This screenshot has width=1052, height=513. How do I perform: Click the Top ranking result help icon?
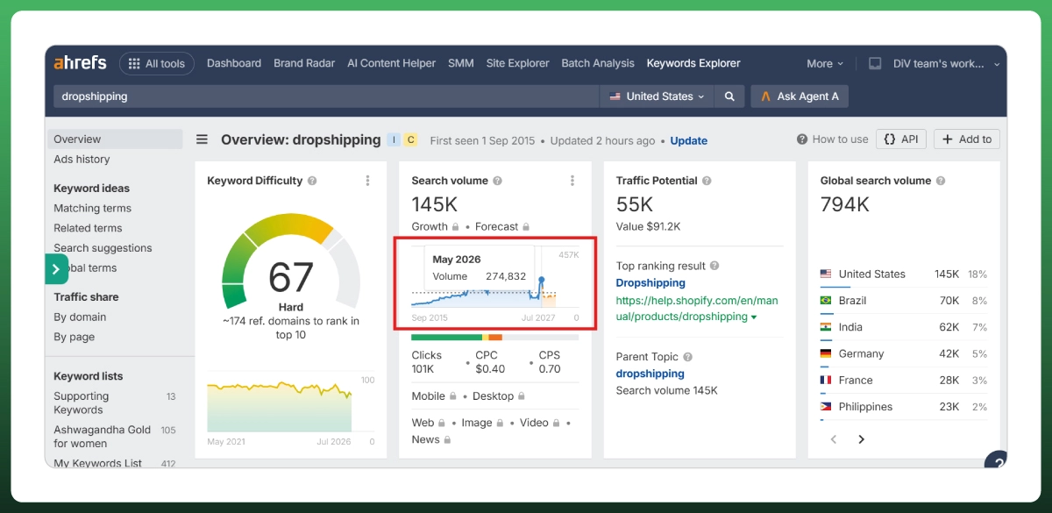(x=714, y=266)
